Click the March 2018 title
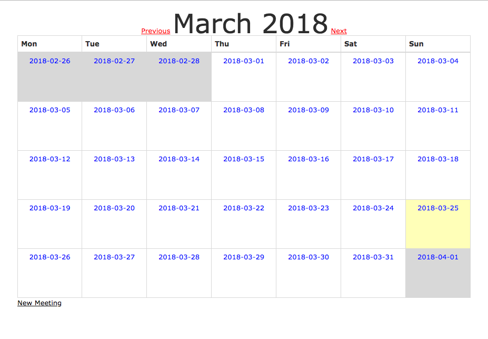This screenshot has height=339, width=488. pos(250,22)
